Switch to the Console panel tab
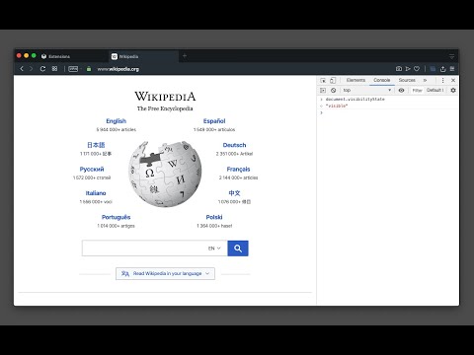Image resolution: width=474 pixels, height=355 pixels. [382, 80]
